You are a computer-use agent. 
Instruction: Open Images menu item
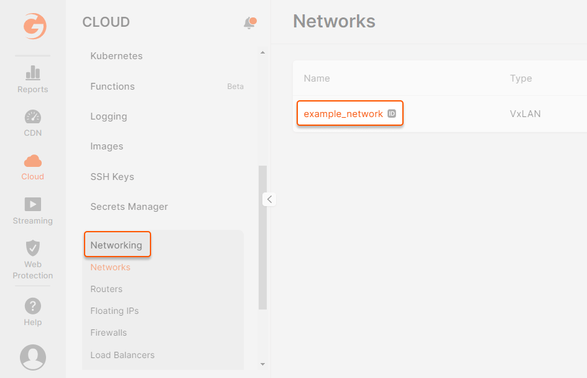point(107,146)
